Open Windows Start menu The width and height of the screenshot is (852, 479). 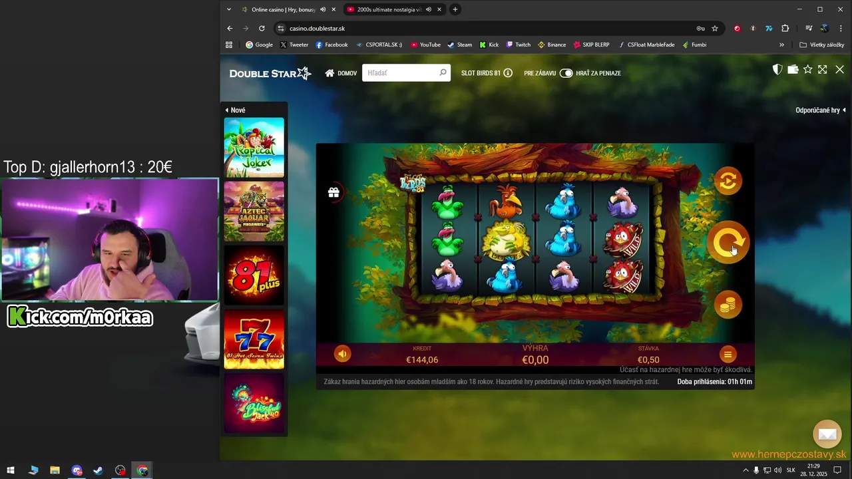(x=11, y=470)
